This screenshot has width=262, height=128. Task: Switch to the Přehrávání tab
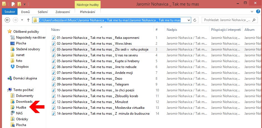click(88, 12)
